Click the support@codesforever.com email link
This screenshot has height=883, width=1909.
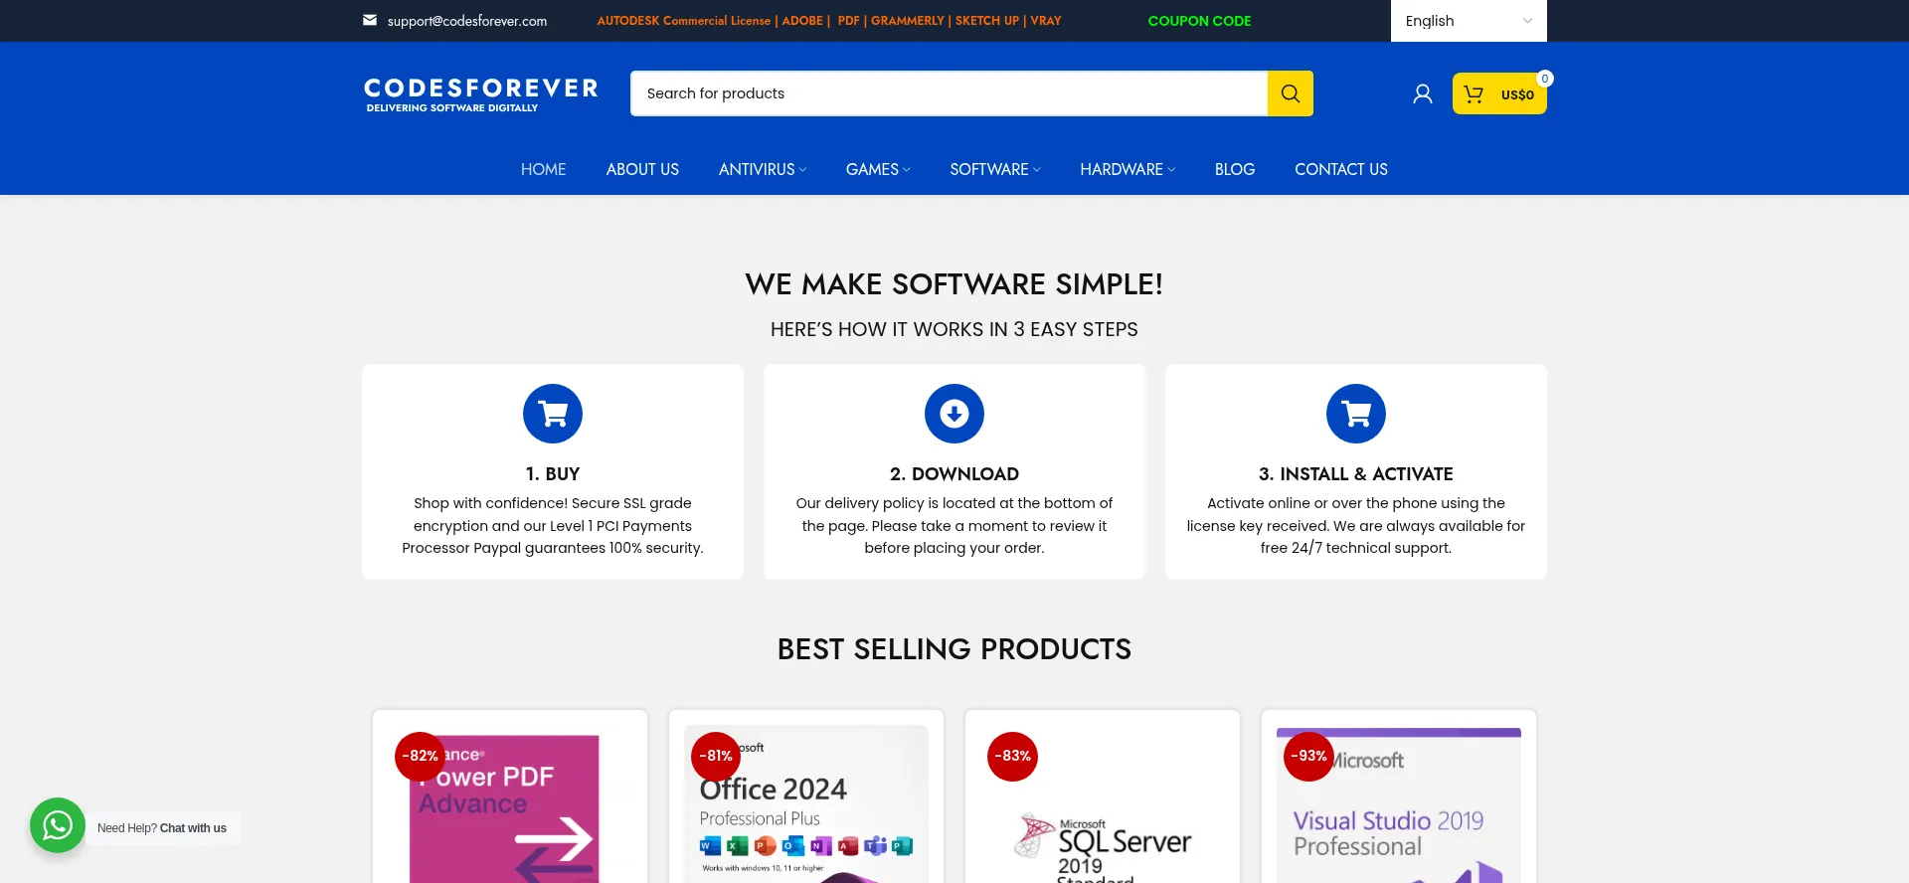pos(467,21)
